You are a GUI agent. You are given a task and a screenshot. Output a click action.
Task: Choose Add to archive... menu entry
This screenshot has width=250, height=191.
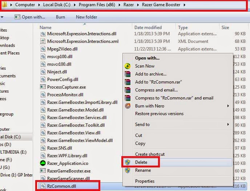click(151, 74)
